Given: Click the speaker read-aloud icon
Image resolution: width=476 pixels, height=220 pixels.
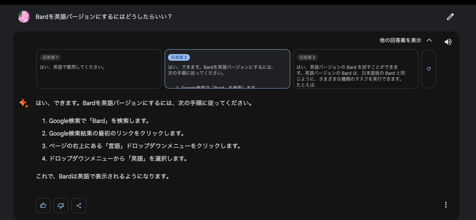Looking at the screenshot, I should 448,42.
